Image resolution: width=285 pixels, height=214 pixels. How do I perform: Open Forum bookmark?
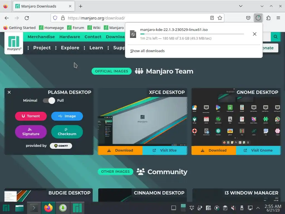click(x=76, y=28)
